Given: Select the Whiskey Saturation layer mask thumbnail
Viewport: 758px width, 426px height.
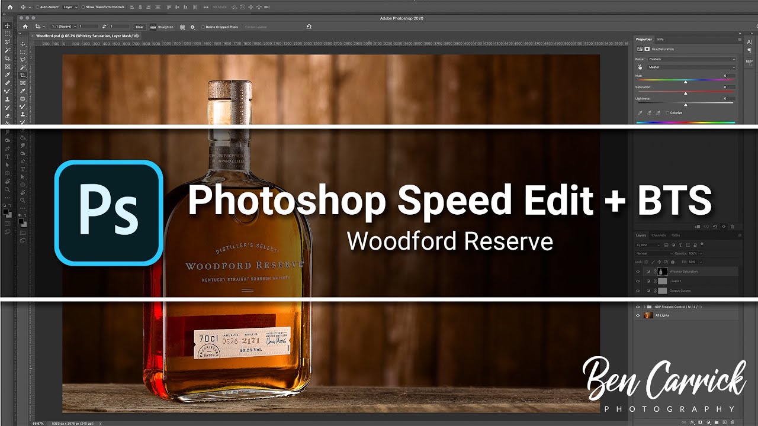Looking at the screenshot, I should click(x=663, y=272).
